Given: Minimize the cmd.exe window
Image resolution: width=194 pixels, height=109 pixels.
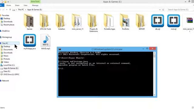Looking at the screenshot, I should (x=143, y=49).
